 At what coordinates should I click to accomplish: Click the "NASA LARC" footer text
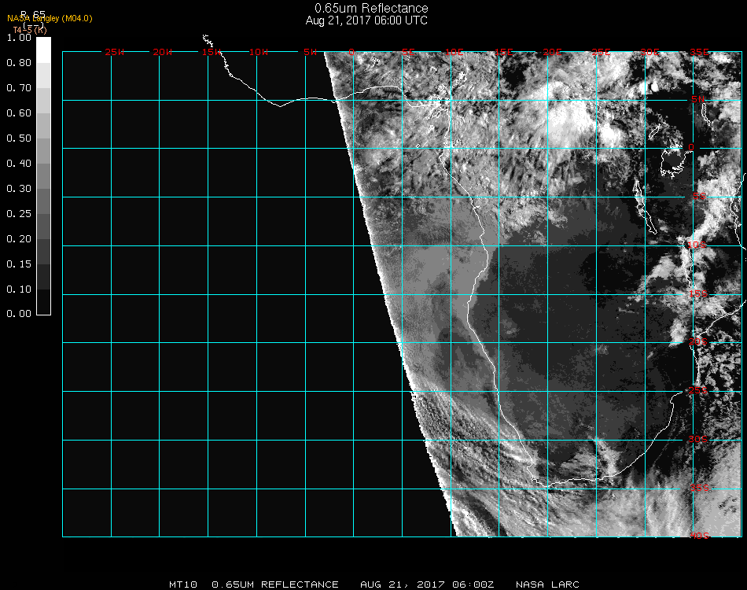547,584
